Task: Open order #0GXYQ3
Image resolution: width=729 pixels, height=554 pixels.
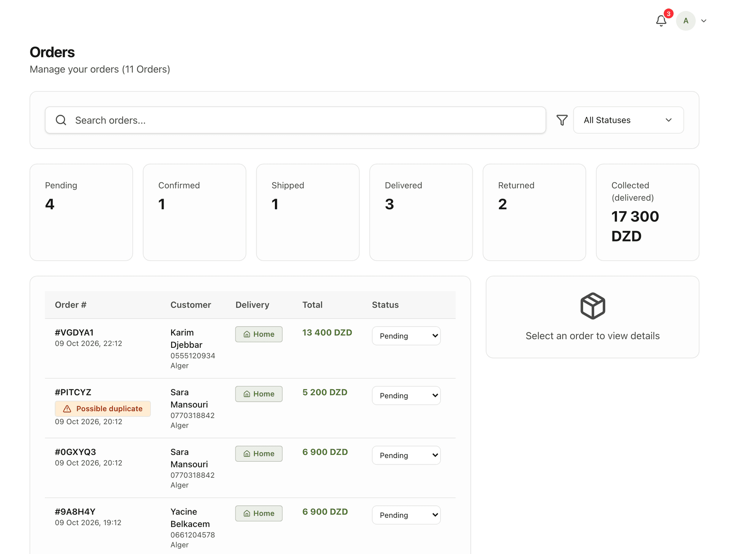Action: (x=75, y=452)
